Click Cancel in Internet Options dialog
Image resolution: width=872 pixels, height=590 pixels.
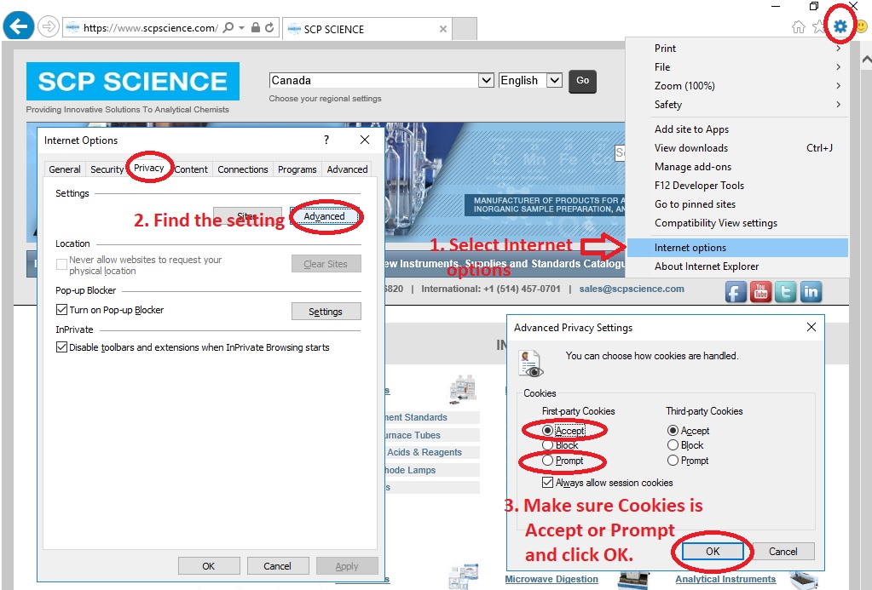(x=277, y=566)
